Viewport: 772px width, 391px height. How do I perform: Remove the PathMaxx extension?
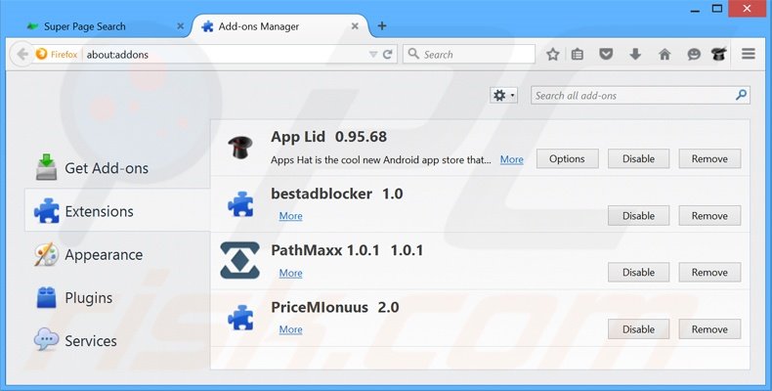pyautogui.click(x=709, y=273)
